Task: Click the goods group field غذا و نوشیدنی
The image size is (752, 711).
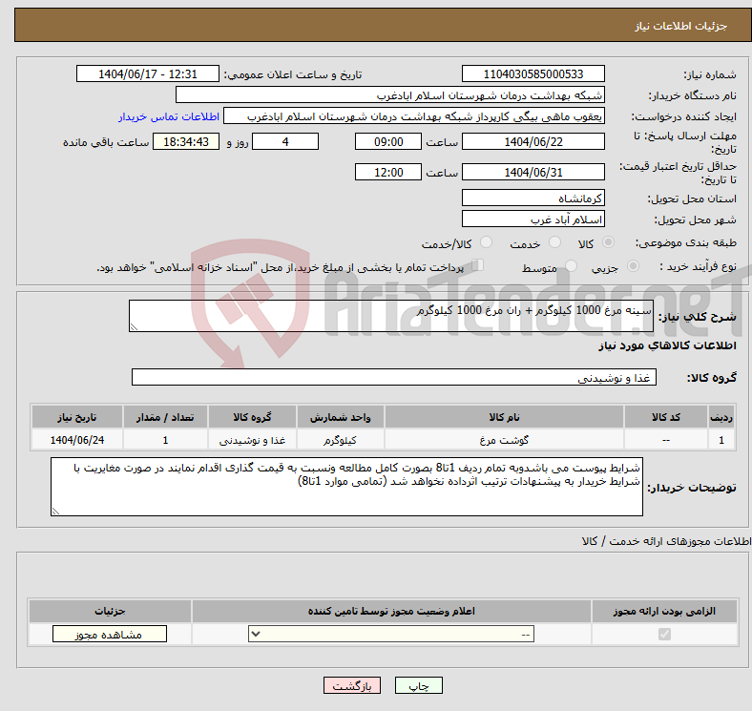Action: [394, 377]
